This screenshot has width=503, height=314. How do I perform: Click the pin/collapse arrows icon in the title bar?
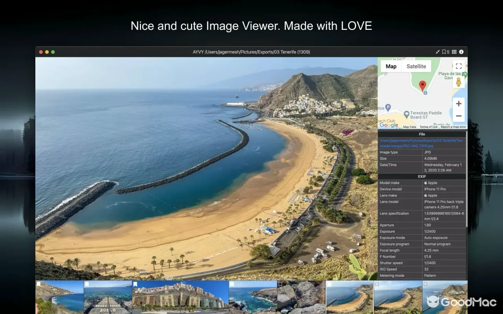(x=438, y=52)
